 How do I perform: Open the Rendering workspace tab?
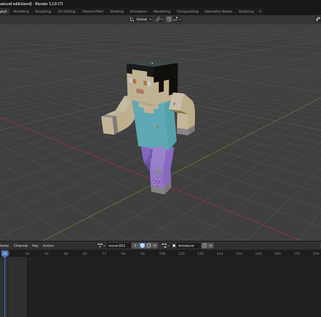click(162, 11)
